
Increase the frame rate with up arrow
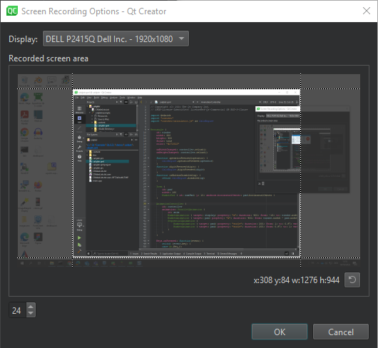coord(31,307)
